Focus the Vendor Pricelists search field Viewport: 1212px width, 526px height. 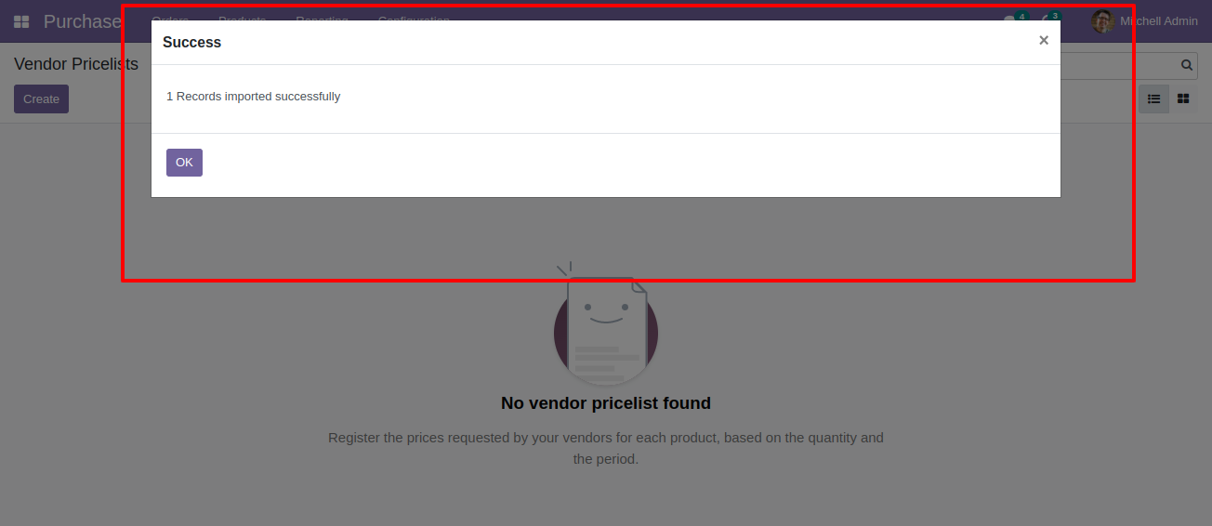coord(1118,65)
